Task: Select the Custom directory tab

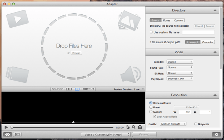Action: click(x=178, y=21)
